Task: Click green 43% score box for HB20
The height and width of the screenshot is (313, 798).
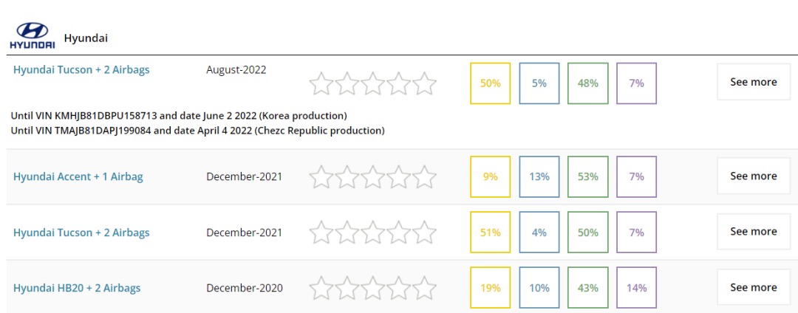Action: (x=587, y=288)
